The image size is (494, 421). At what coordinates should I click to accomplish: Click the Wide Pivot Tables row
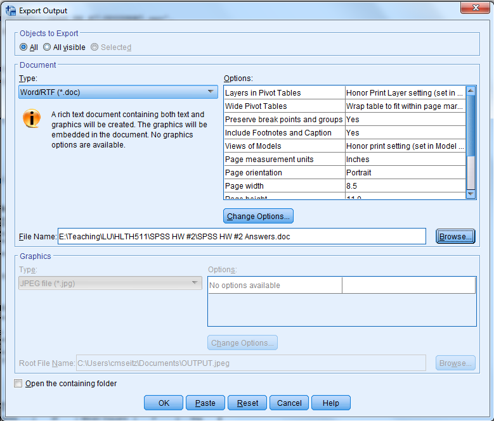[x=284, y=106]
